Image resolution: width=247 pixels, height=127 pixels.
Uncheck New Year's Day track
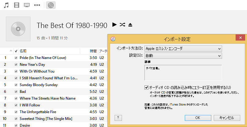[x=16, y=65]
